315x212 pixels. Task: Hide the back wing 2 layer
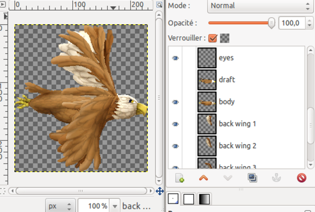[176, 146]
